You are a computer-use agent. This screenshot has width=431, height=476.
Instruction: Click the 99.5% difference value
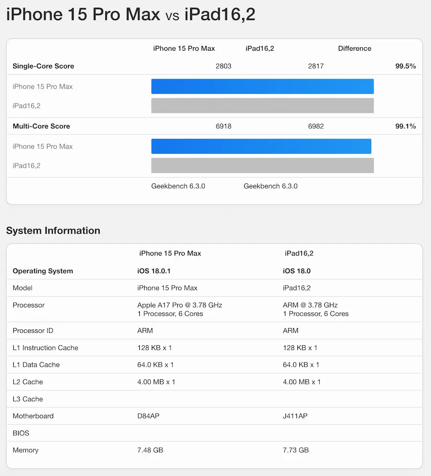tap(406, 66)
